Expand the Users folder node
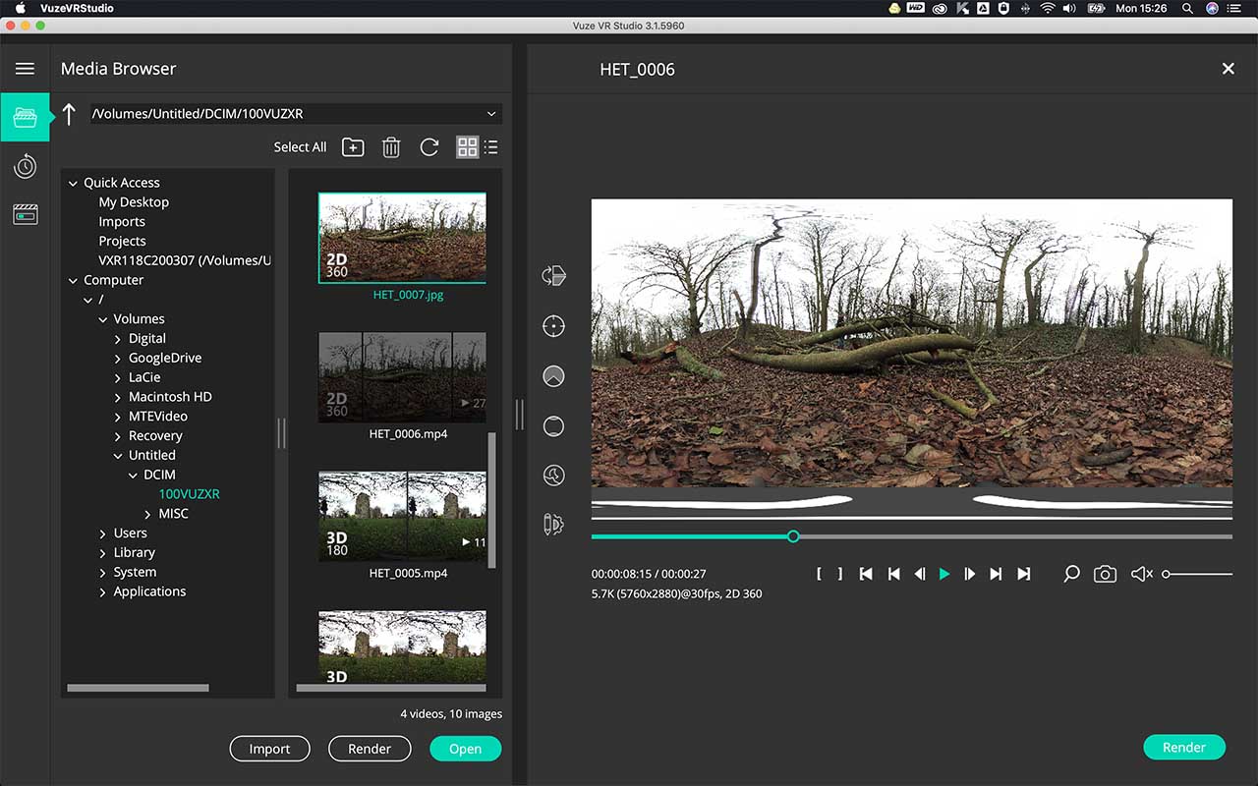Viewport: 1258px width, 786px height. 103,533
